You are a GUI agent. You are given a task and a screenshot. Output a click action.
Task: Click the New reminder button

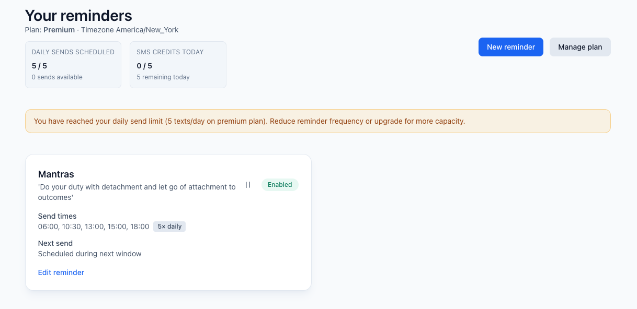(510, 47)
